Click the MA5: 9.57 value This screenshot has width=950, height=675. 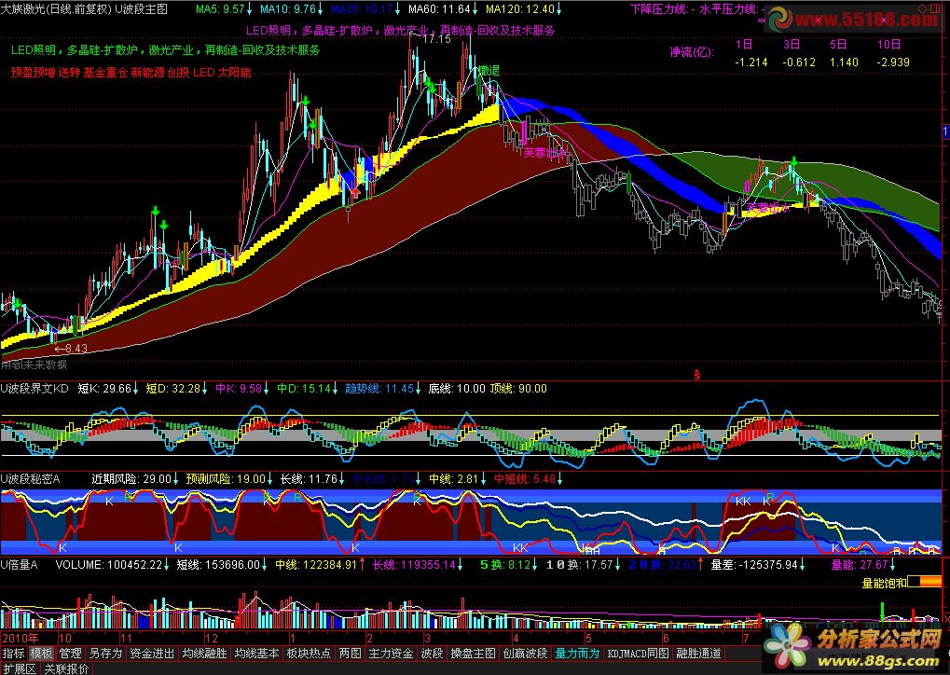click(220, 9)
